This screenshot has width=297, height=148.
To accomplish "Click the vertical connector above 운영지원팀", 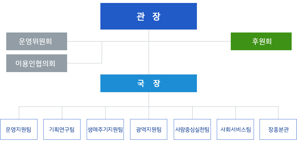I will click(19, 113).
